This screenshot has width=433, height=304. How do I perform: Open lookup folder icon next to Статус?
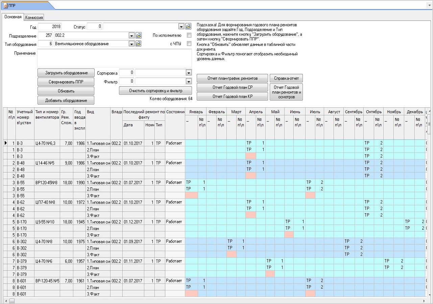[188, 26]
